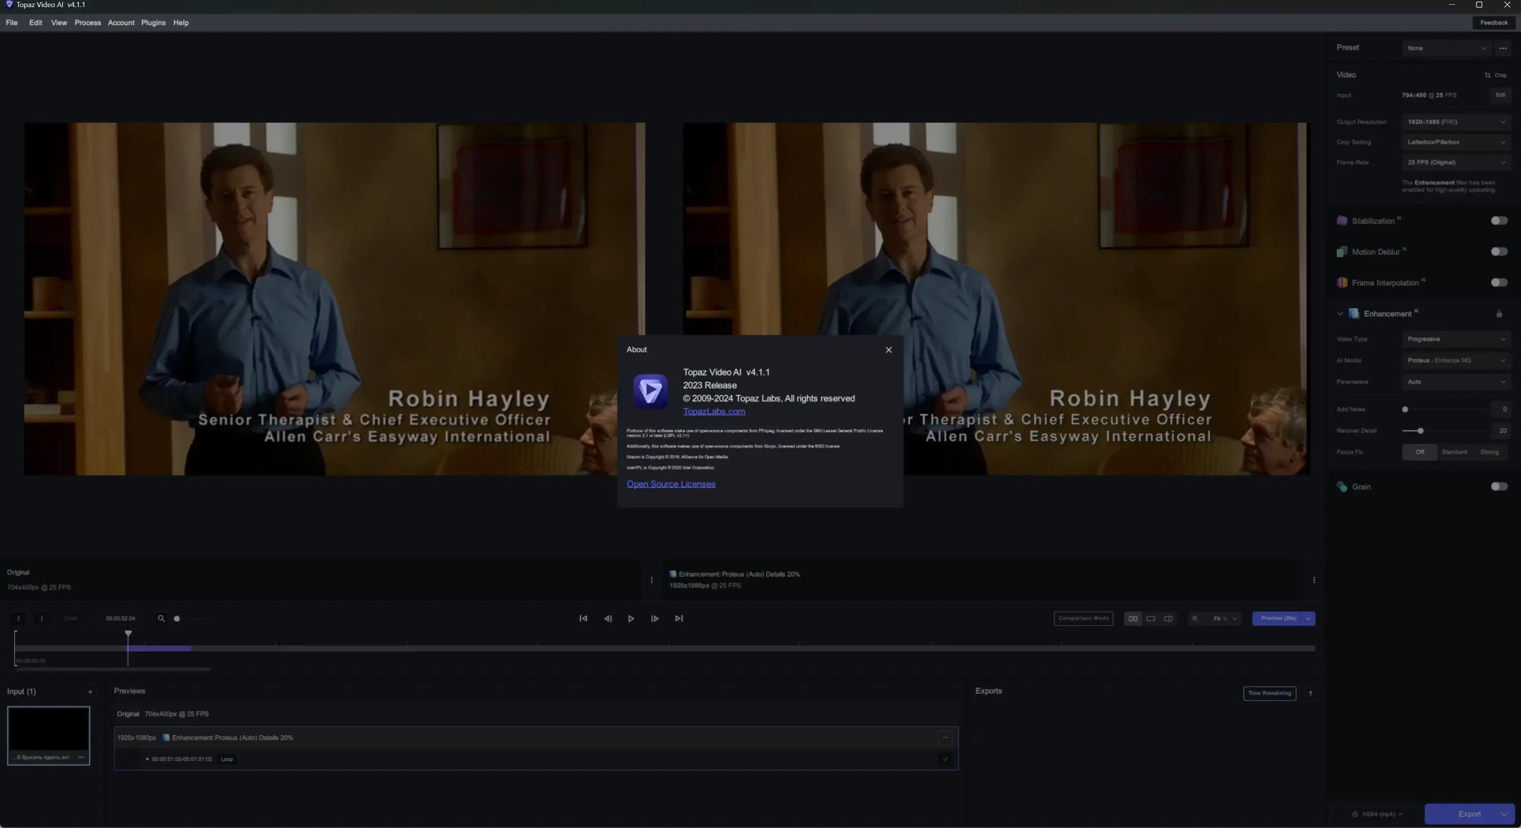
Task: Click the timeline zoom magnifier icon
Action: pyautogui.click(x=161, y=618)
